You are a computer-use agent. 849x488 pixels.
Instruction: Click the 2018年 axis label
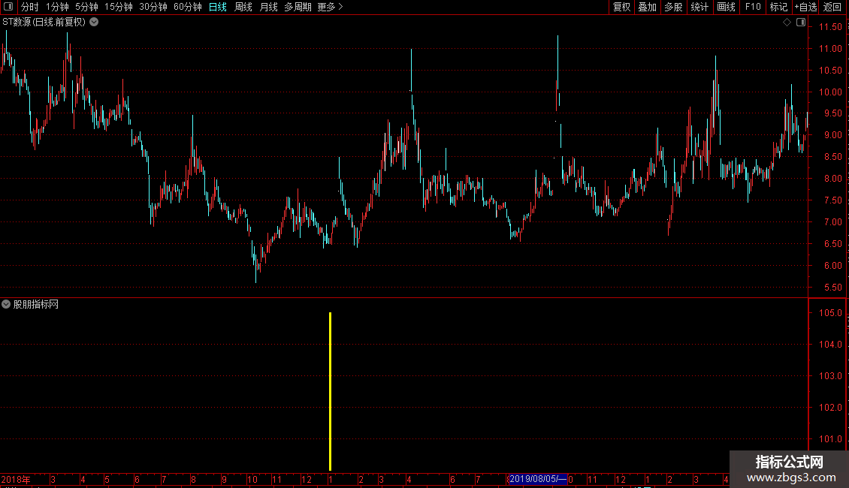16,479
